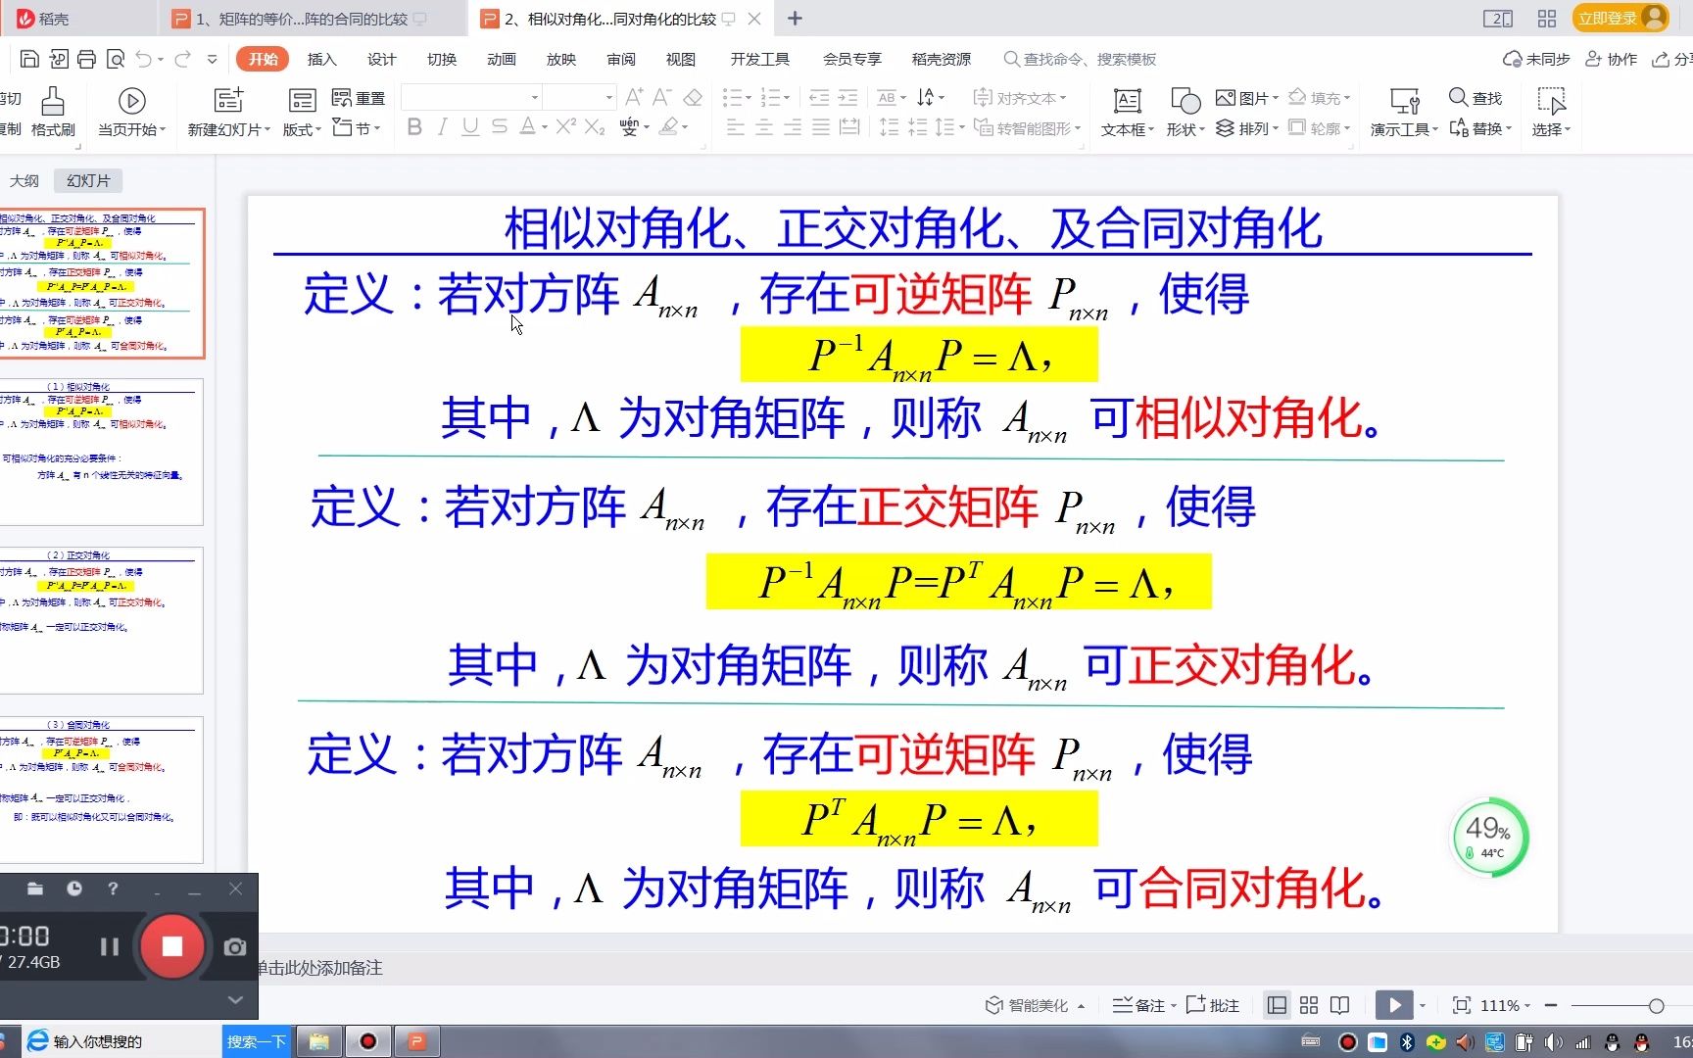The width and height of the screenshot is (1693, 1058).
Task: Apply numbered list
Action: (x=771, y=97)
